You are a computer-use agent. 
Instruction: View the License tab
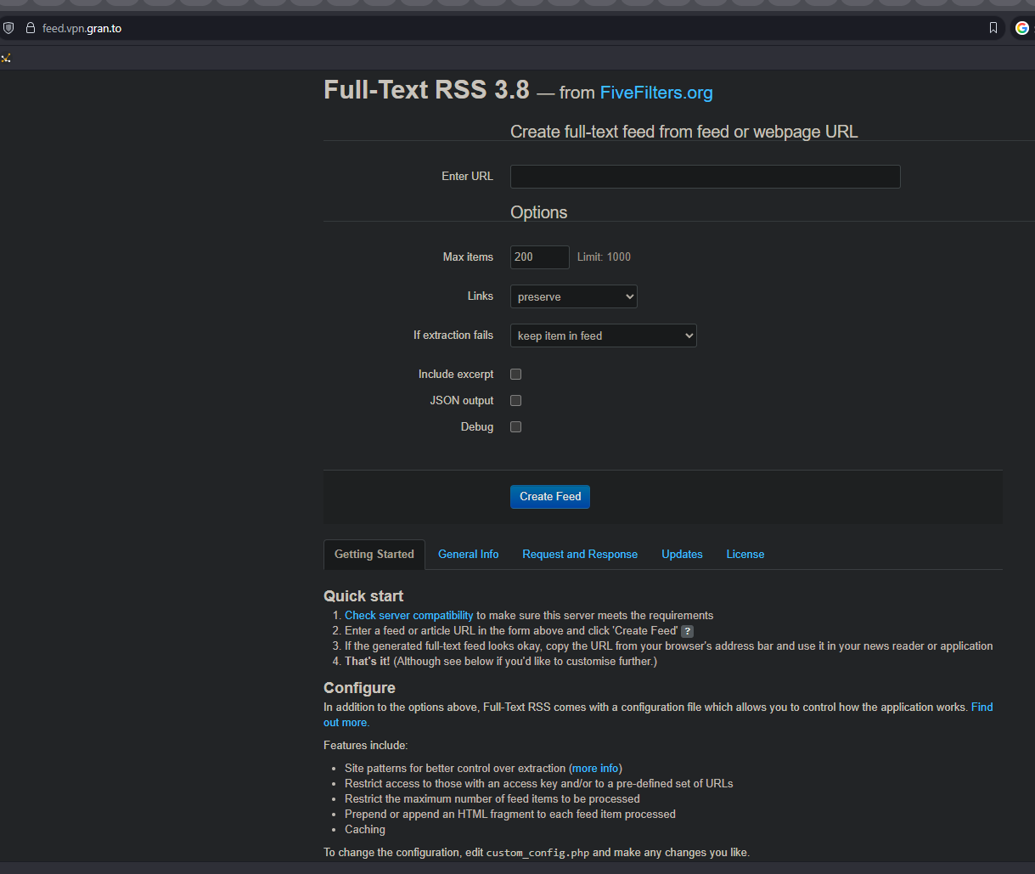pyautogui.click(x=745, y=555)
